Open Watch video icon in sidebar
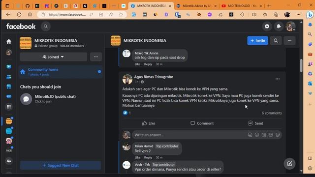 9,67
